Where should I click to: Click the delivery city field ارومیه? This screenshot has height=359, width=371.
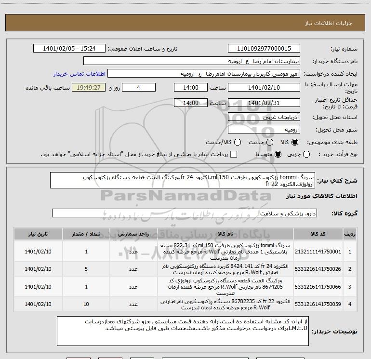(x=264, y=130)
